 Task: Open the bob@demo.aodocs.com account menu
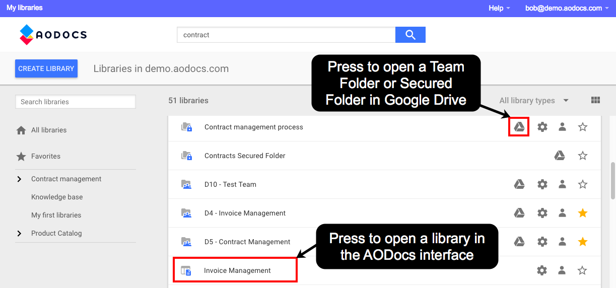coord(567,8)
